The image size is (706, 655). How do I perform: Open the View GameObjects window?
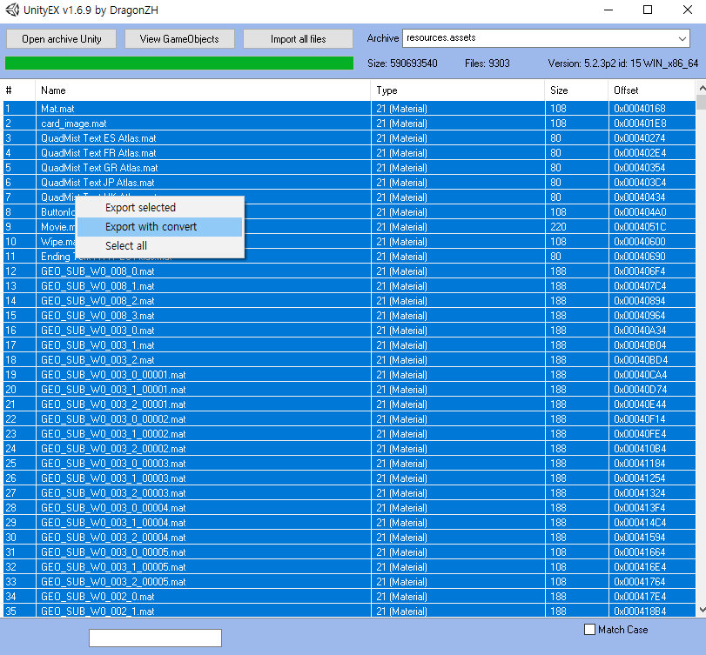coord(179,39)
